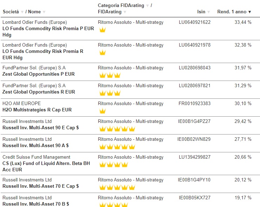The height and width of the screenshot is (207, 260).
Task: Click the 29,42 % return value
Action: tap(243, 121)
